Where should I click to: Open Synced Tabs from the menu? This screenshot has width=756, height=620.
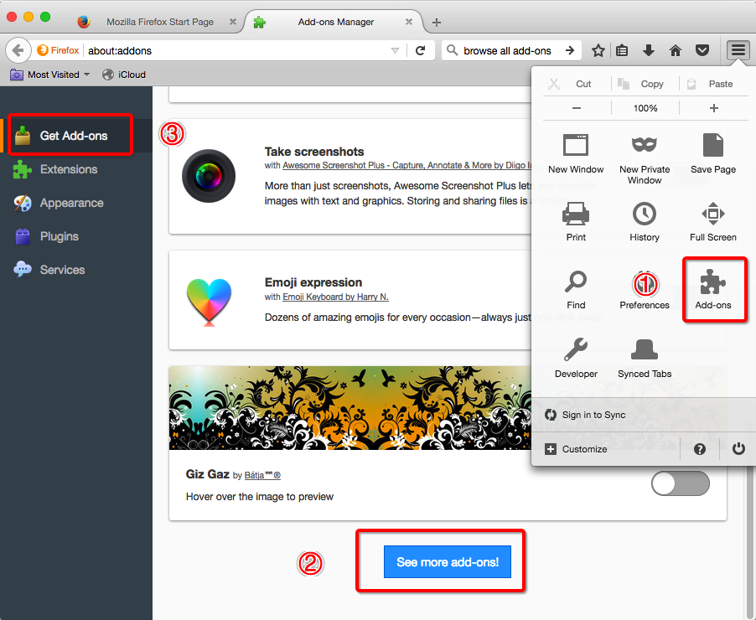(x=644, y=358)
